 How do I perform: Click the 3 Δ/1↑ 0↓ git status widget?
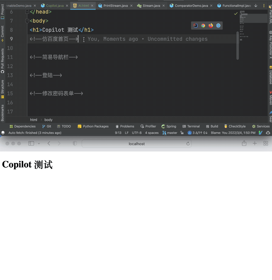pyautogui.click(x=198, y=133)
